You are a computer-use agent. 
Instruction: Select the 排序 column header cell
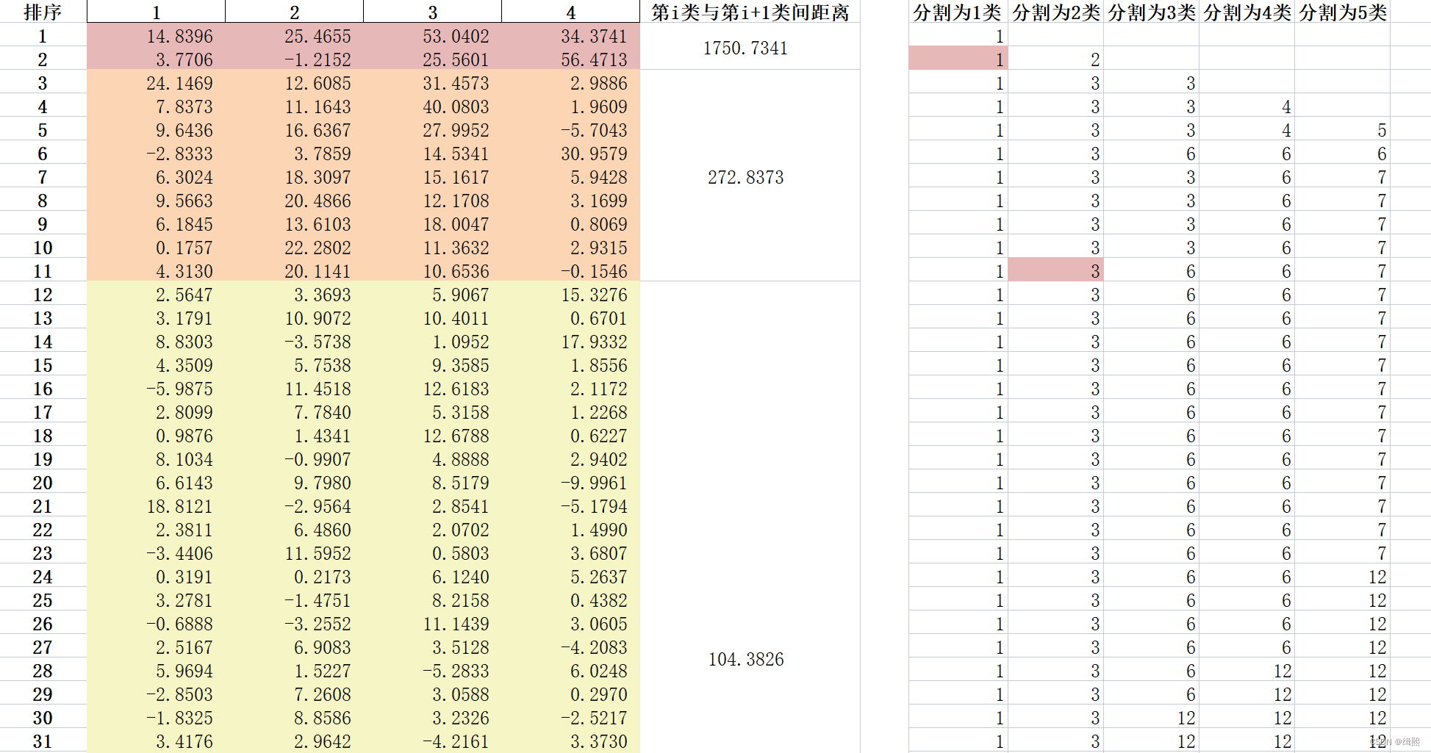(43, 12)
